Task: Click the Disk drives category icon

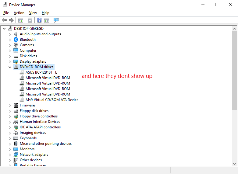Action: tap(16, 56)
